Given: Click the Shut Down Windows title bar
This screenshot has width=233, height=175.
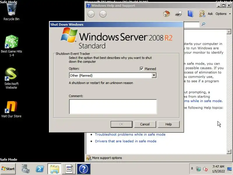Looking at the screenshot, I should 116,24.
